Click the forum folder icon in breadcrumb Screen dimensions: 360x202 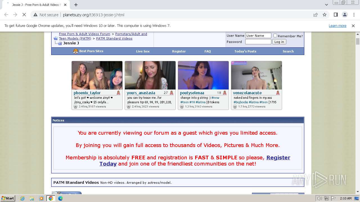tap(56, 38)
